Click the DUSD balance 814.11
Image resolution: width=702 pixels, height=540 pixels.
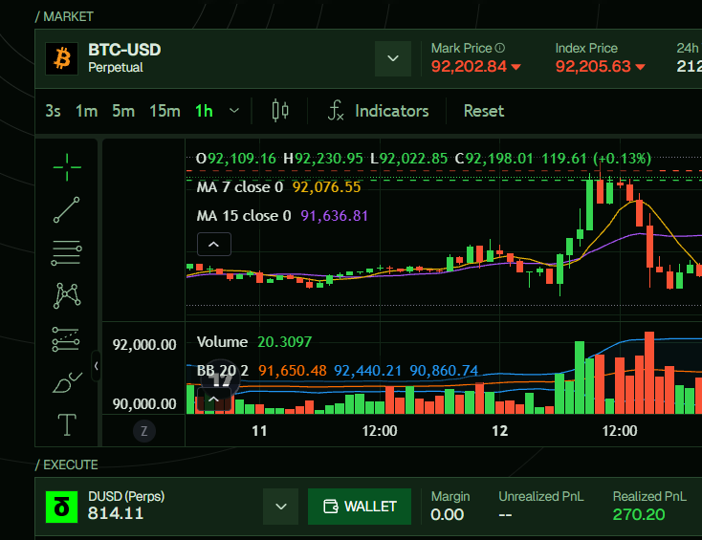[x=116, y=513]
